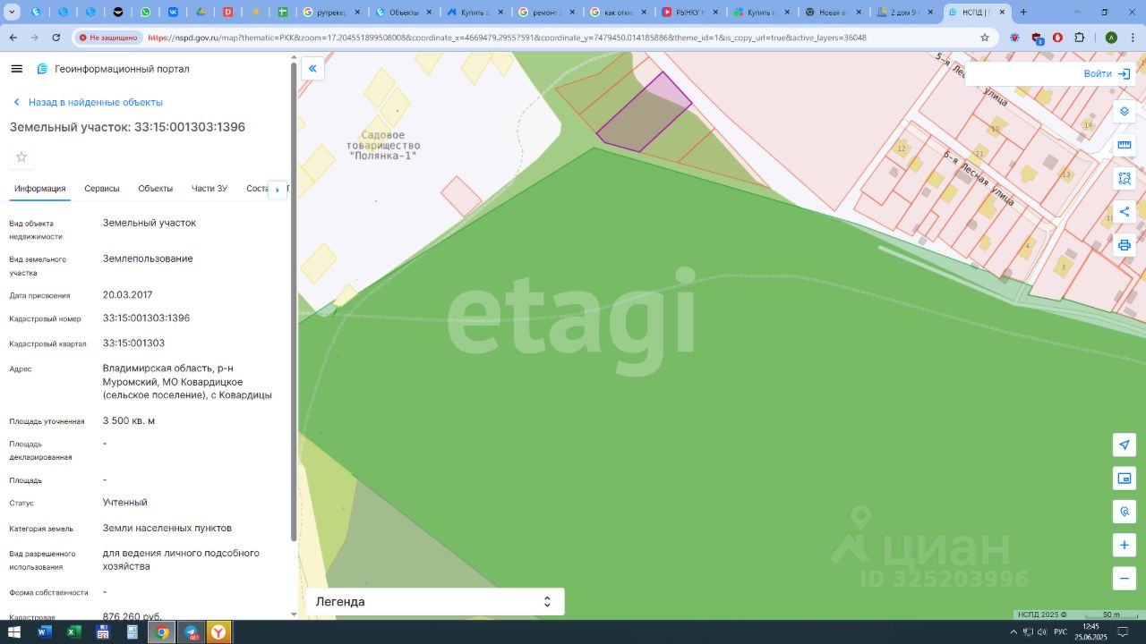Click the volume icon in system tray
1146x644 pixels.
1041,632
